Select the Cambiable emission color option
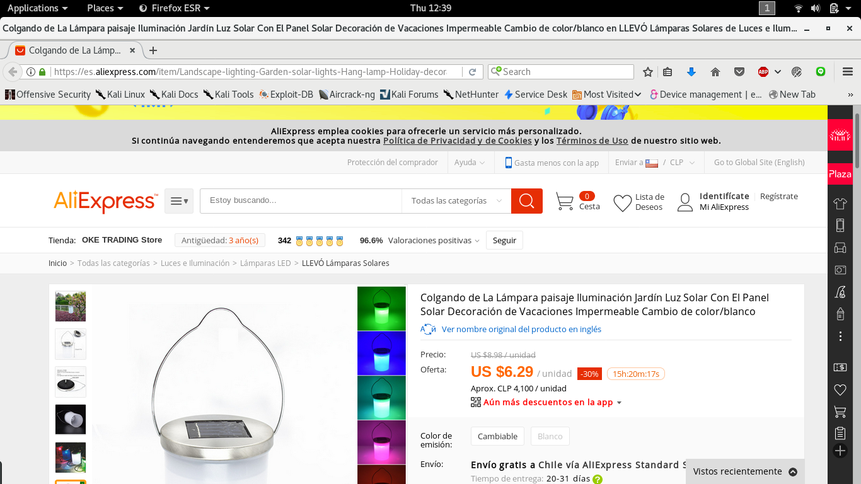Viewport: 861px width, 484px height. (497, 436)
